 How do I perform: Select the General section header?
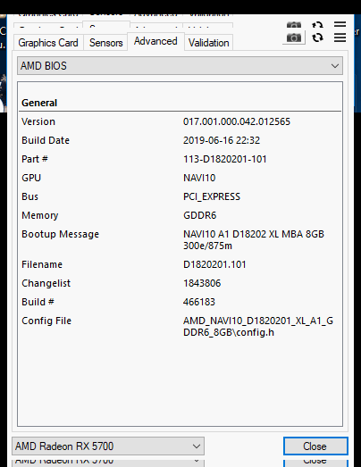point(39,103)
